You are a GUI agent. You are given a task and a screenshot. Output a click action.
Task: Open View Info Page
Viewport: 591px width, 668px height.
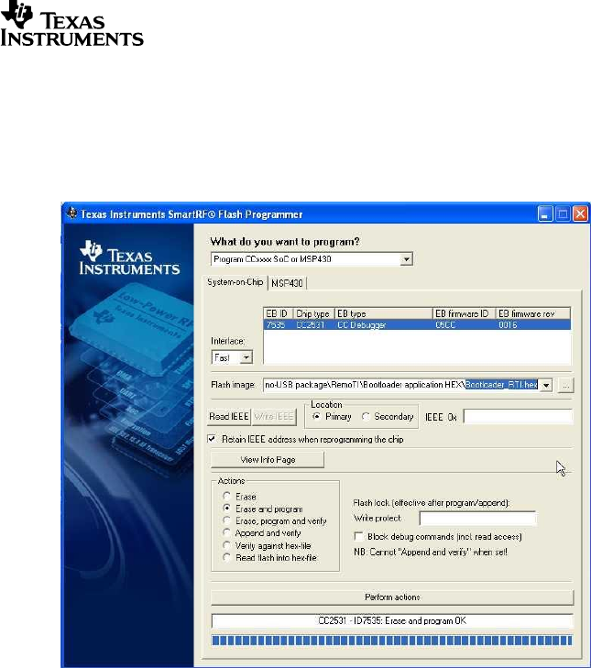pyautogui.click(x=268, y=460)
